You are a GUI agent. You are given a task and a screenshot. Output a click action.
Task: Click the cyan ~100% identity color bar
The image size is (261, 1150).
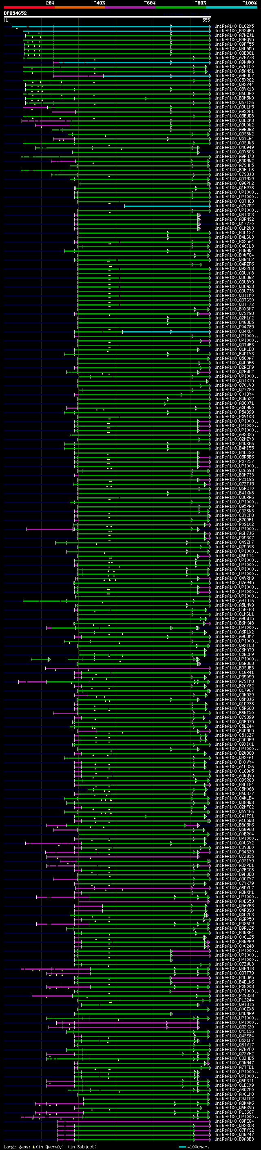click(x=232, y=7)
